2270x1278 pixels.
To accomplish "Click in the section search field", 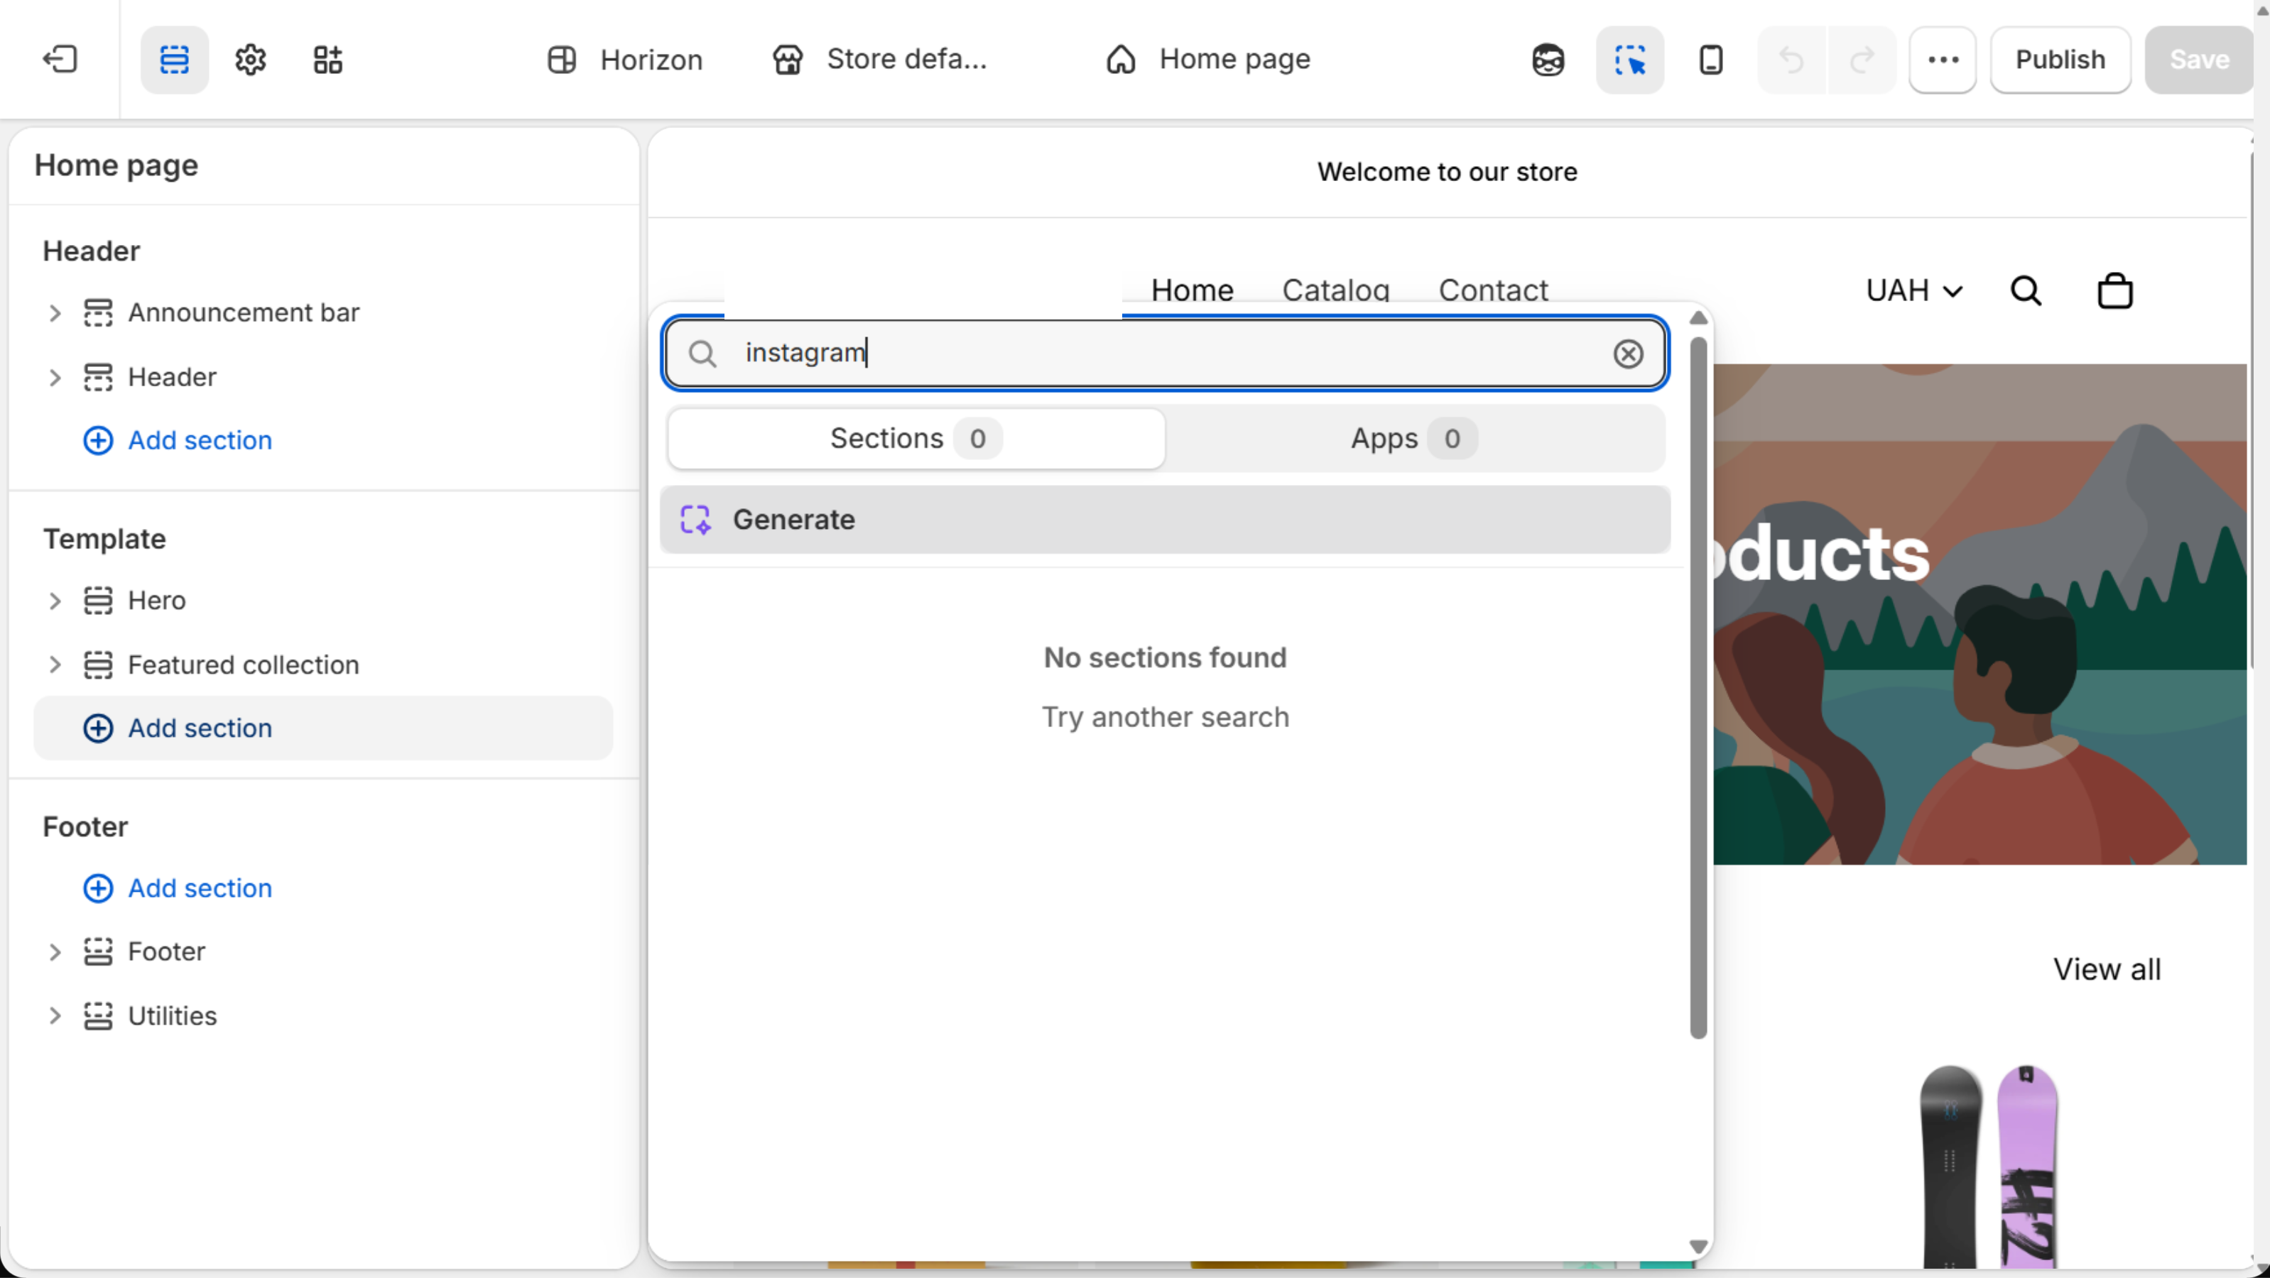I will tap(1164, 353).
